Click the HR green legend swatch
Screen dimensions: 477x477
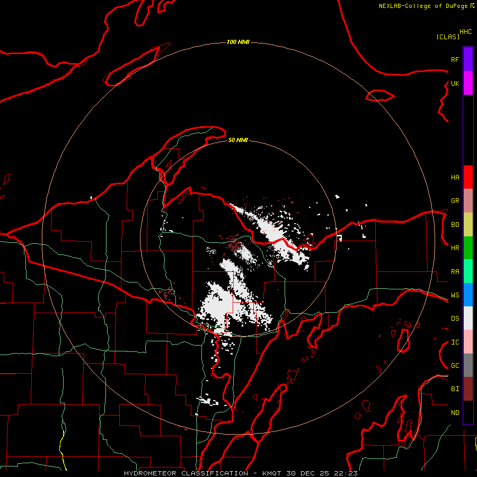(x=468, y=248)
